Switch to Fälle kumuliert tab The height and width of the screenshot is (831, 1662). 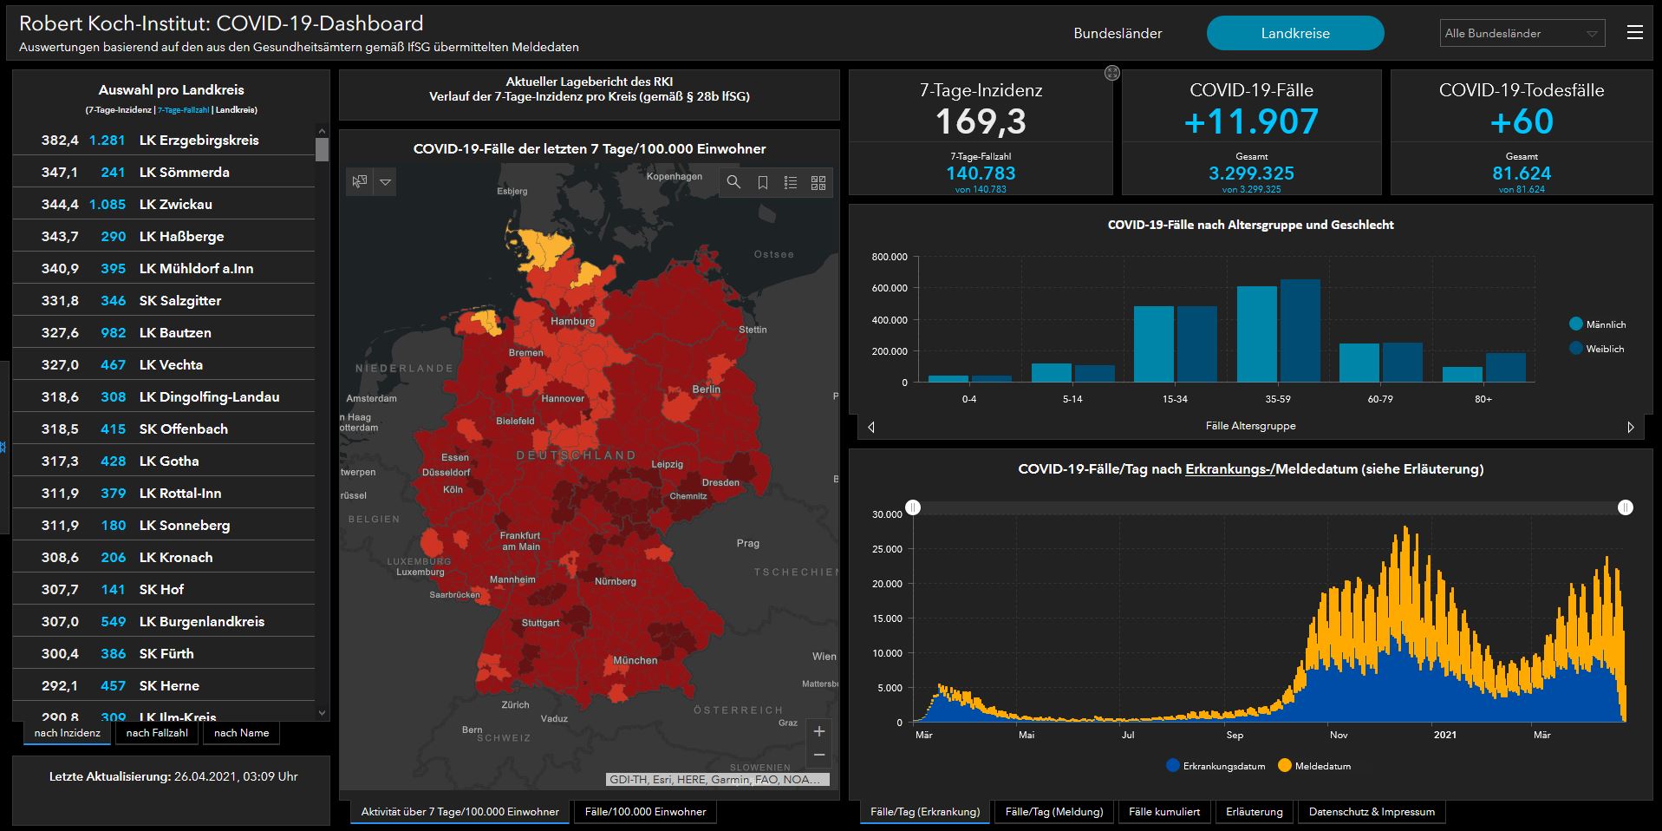pyautogui.click(x=1164, y=812)
